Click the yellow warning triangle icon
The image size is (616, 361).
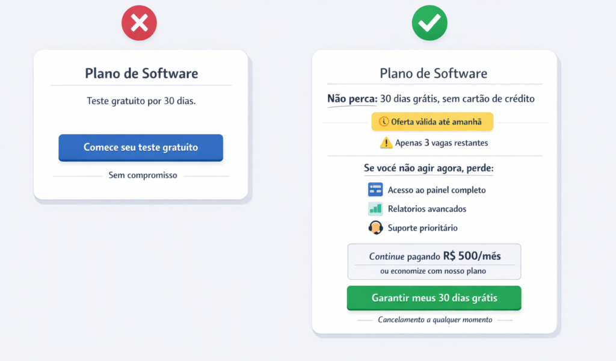[386, 143]
